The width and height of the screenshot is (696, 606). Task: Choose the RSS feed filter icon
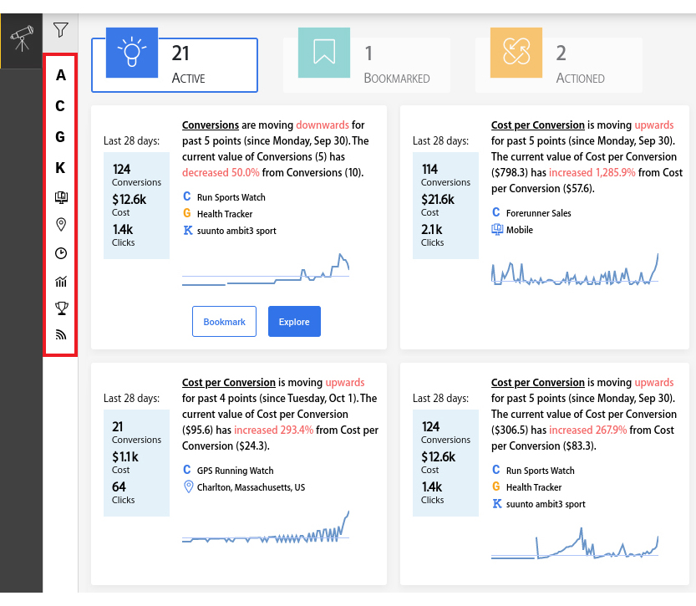tap(61, 334)
